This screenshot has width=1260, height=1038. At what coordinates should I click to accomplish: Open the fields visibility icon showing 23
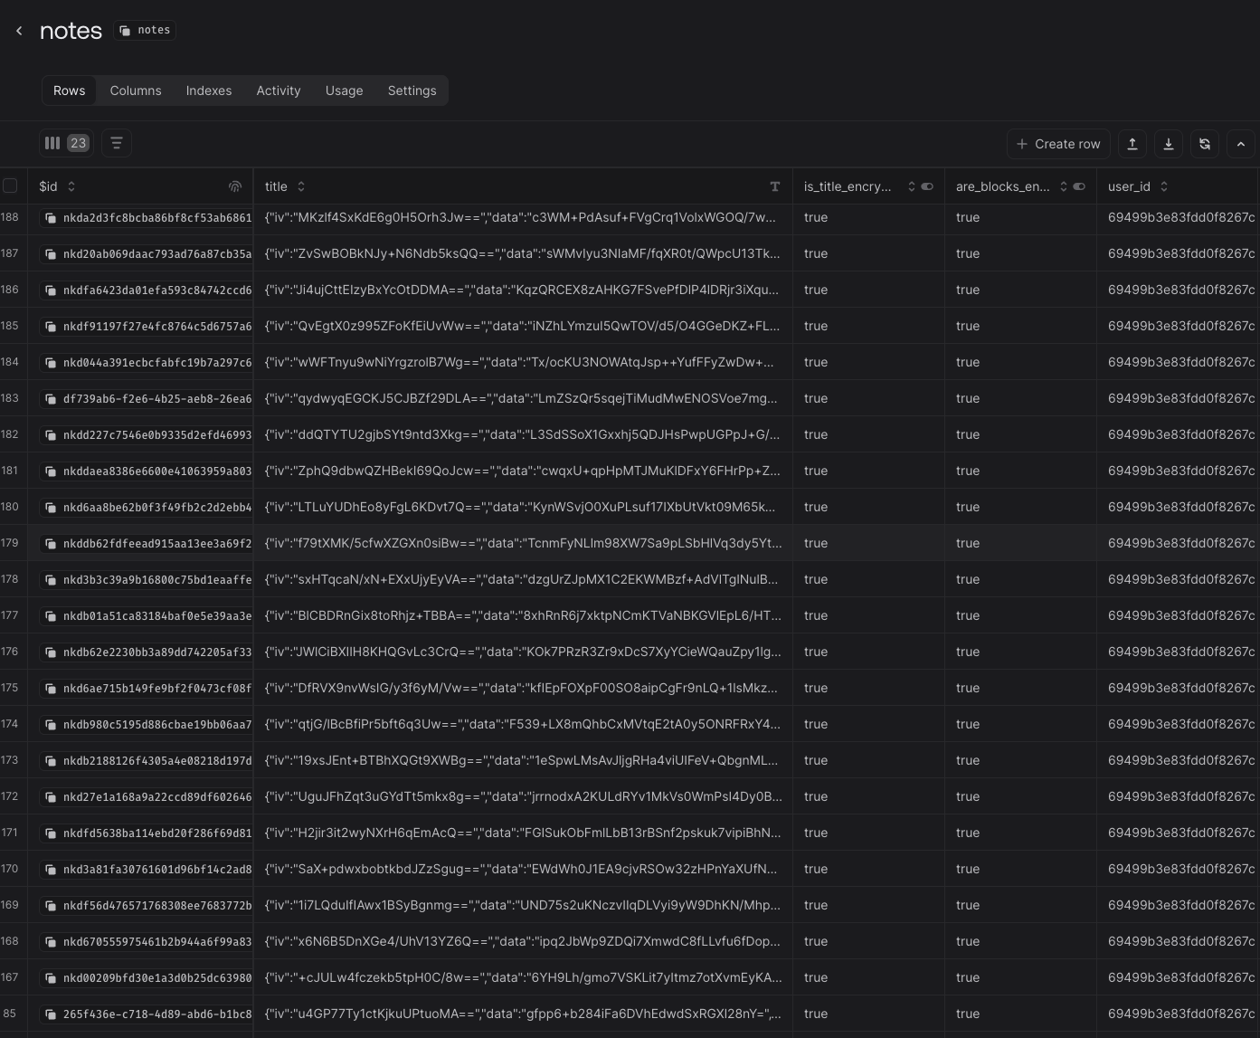click(65, 143)
